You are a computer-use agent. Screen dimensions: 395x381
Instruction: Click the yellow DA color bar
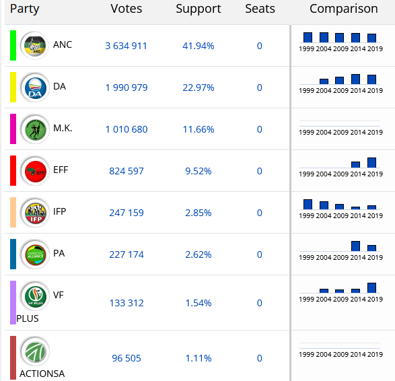pos(13,88)
